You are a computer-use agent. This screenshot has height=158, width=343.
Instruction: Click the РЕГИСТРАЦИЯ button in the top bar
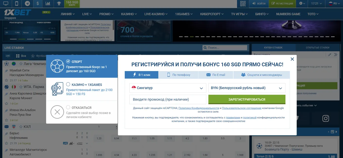(282, 4)
